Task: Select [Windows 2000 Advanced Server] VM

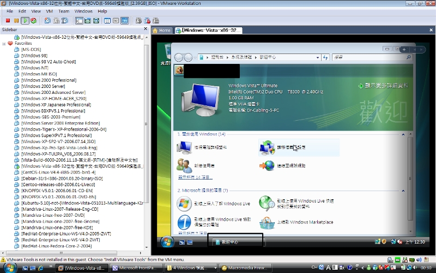Action: (x=53, y=92)
